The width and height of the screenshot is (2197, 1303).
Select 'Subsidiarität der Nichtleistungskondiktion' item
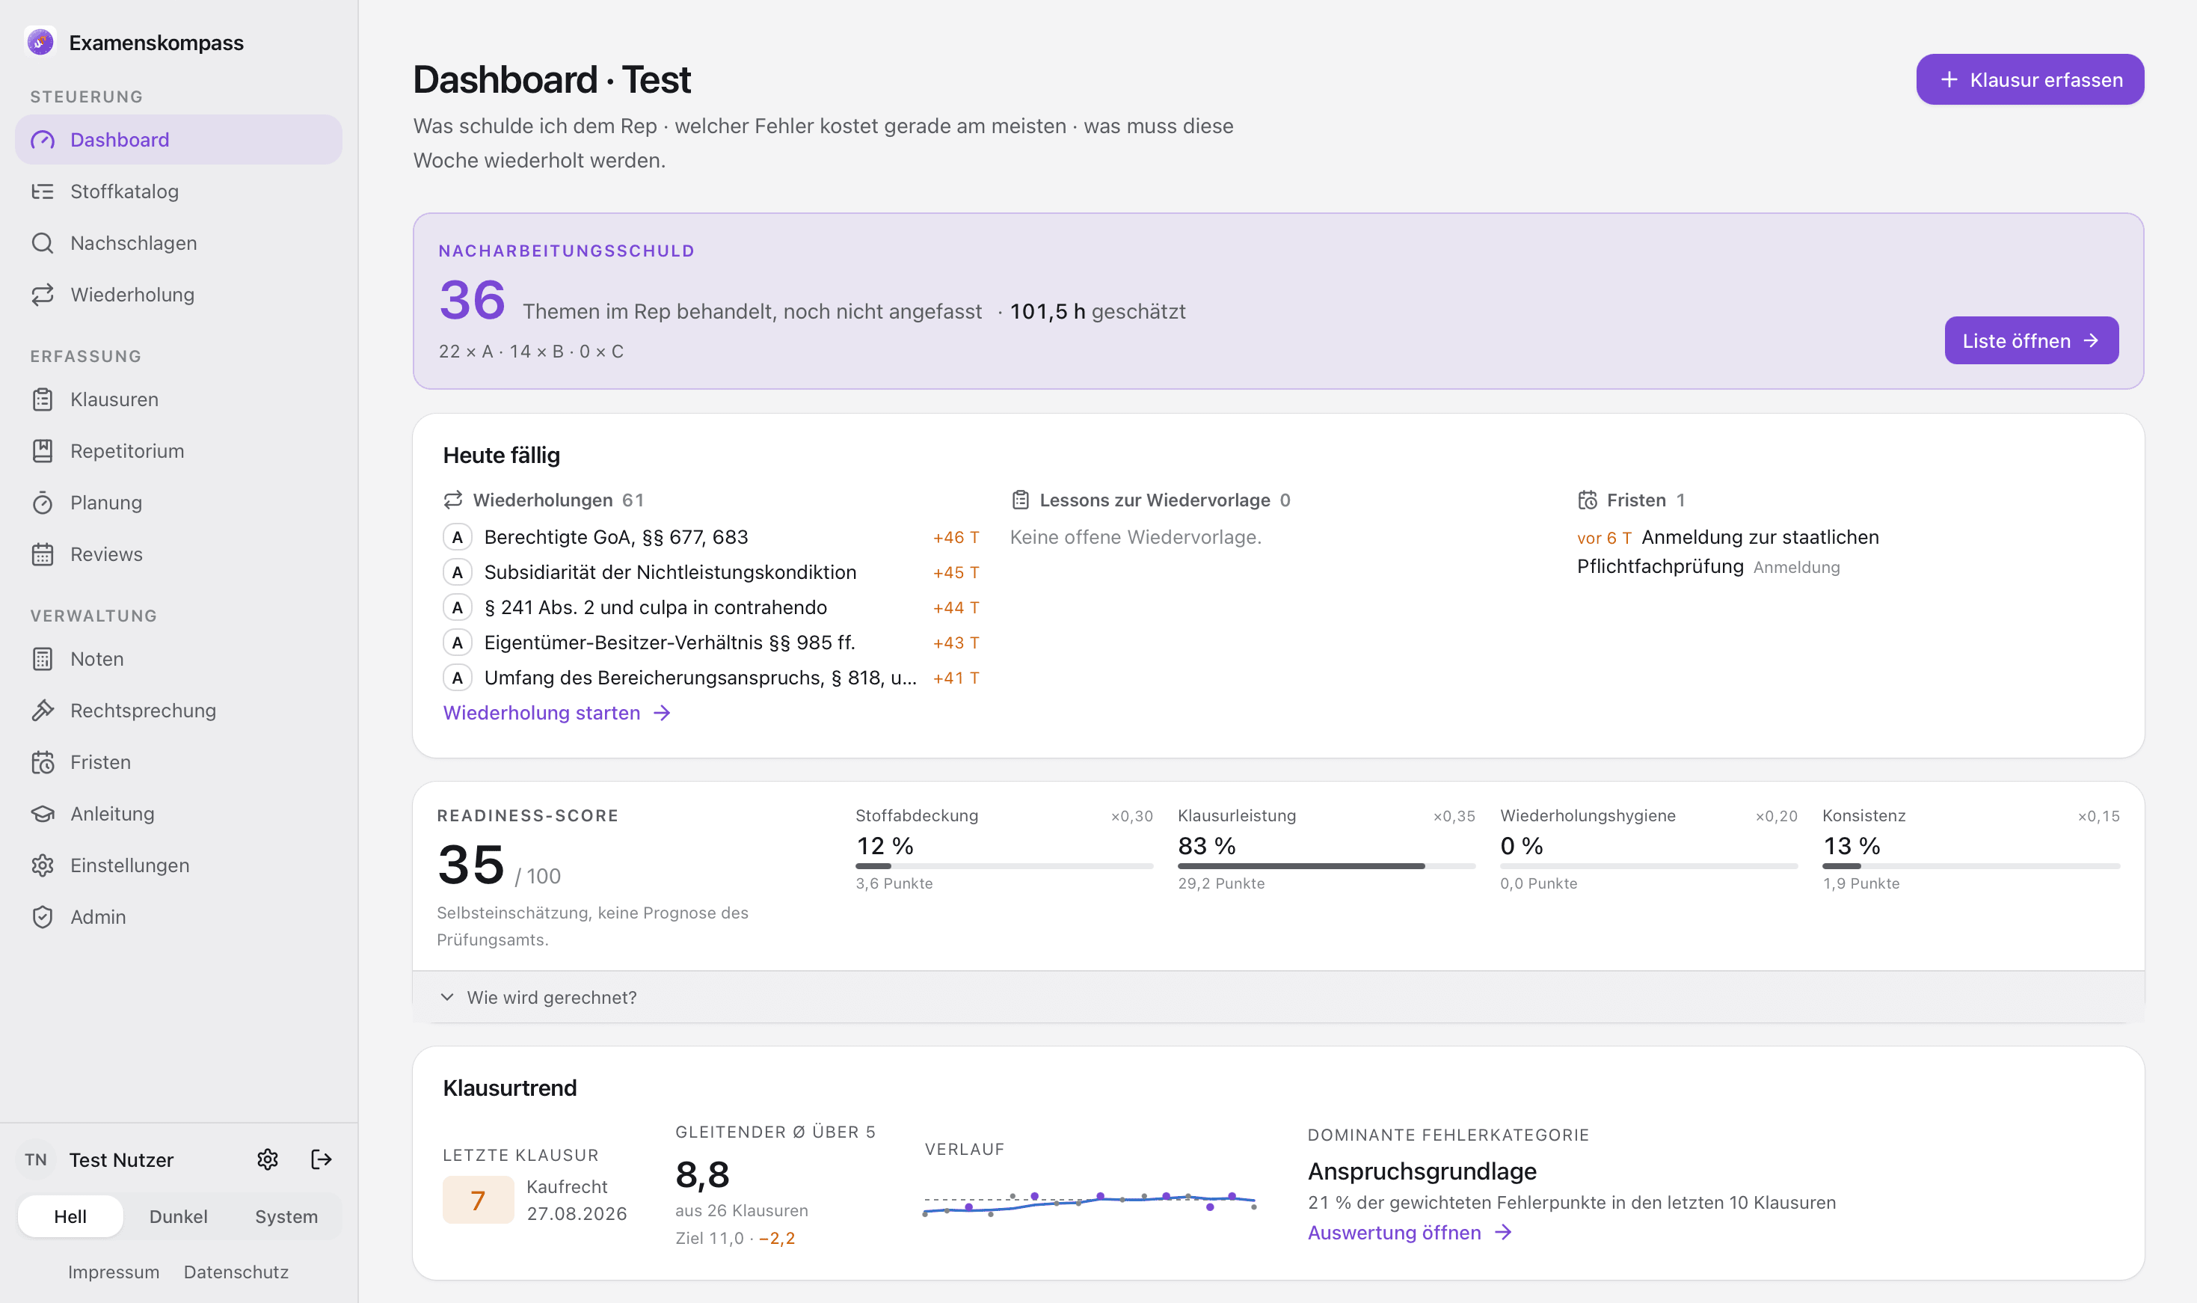(x=711, y=572)
